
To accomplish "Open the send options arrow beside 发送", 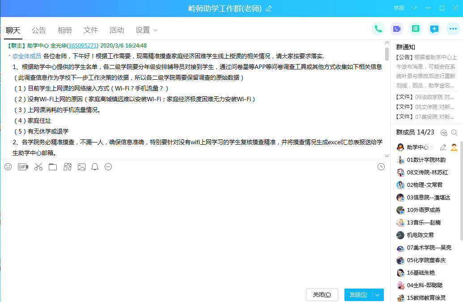I will click(x=378, y=295).
